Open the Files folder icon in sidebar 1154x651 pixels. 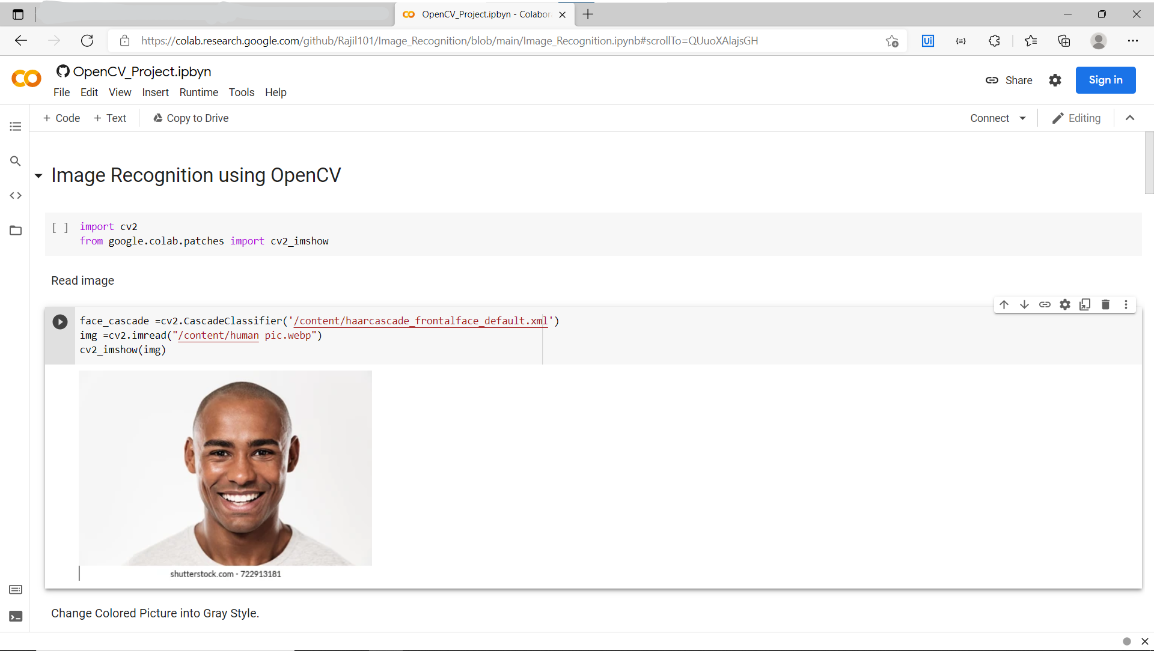16,231
